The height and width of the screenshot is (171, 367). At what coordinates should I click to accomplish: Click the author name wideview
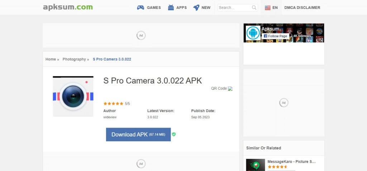(x=110, y=117)
